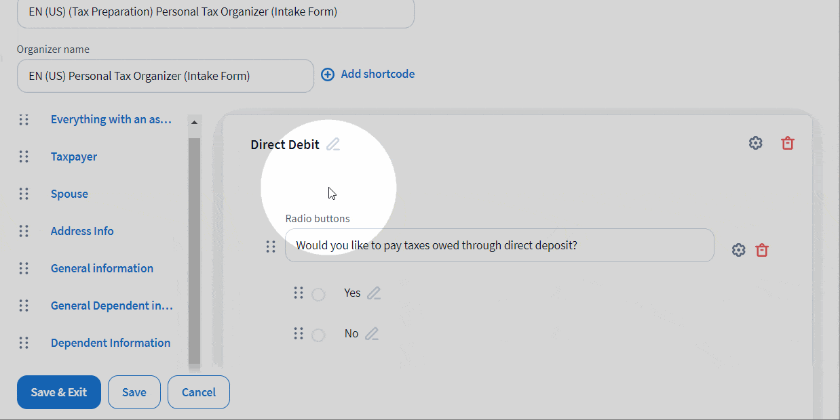
Task: Click the Add shortcode plus icon
Action: (x=328, y=75)
